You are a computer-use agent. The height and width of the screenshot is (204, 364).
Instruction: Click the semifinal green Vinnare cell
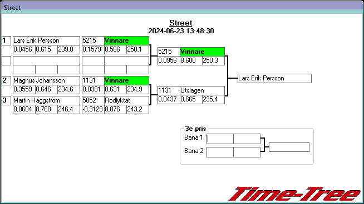(x=202, y=52)
